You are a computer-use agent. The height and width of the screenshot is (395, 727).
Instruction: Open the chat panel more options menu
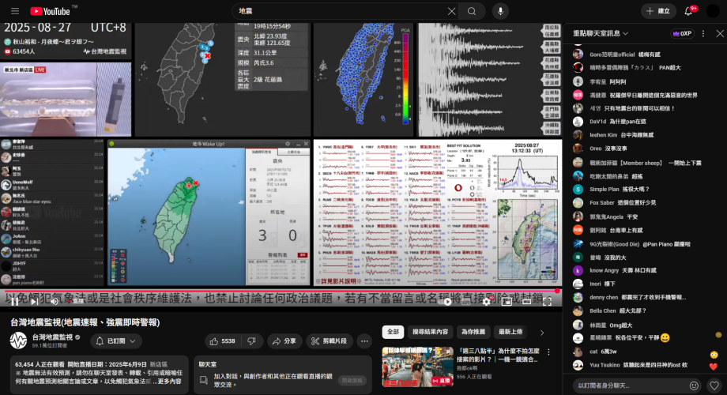tap(703, 33)
